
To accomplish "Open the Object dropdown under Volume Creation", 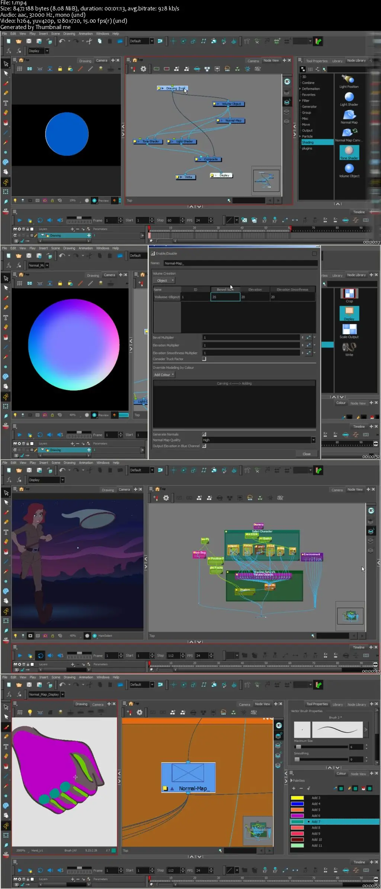I will click(x=164, y=280).
